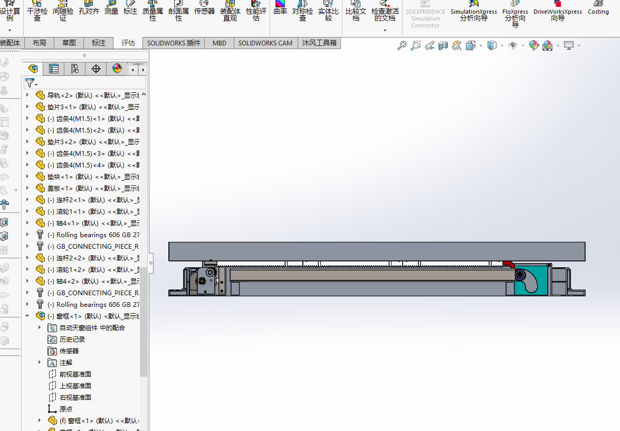Toggle hide/show items eye icon
The height and width of the screenshot is (431, 620).
click(512, 45)
